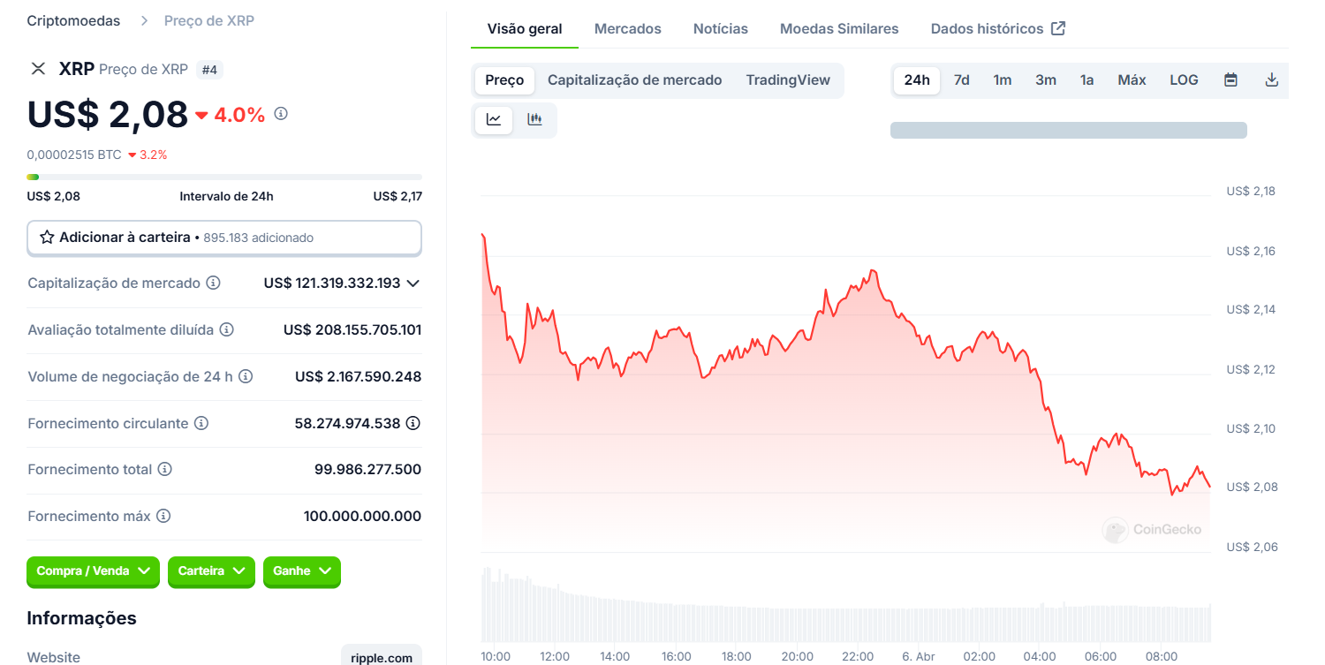The width and height of the screenshot is (1325, 665).
Task: Click the 24h price range progress bar
Action: click(224, 177)
